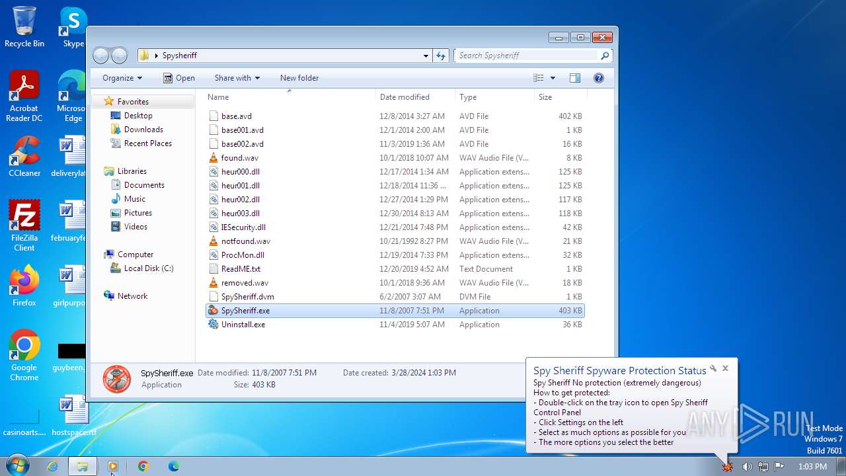Click the Spysheriff address bar path
The image size is (846, 476).
pos(180,56)
